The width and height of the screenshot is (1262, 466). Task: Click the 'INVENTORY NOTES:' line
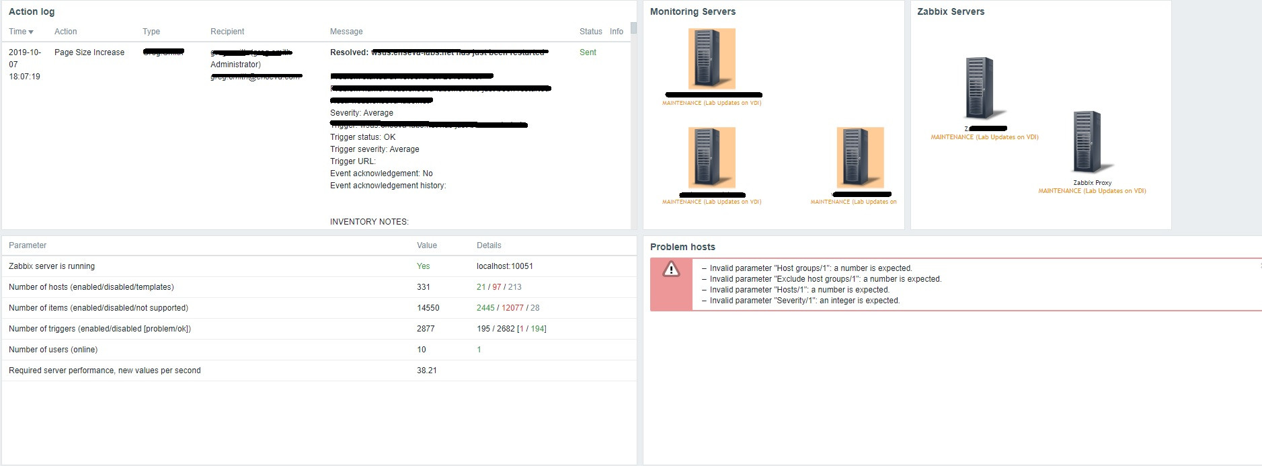pyautogui.click(x=369, y=222)
